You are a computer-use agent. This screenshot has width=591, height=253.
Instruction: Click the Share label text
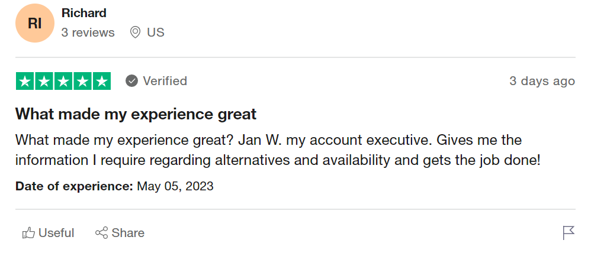point(128,233)
